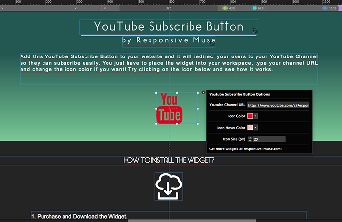Click the 'Youtube Channel URL' label

tap(227, 105)
